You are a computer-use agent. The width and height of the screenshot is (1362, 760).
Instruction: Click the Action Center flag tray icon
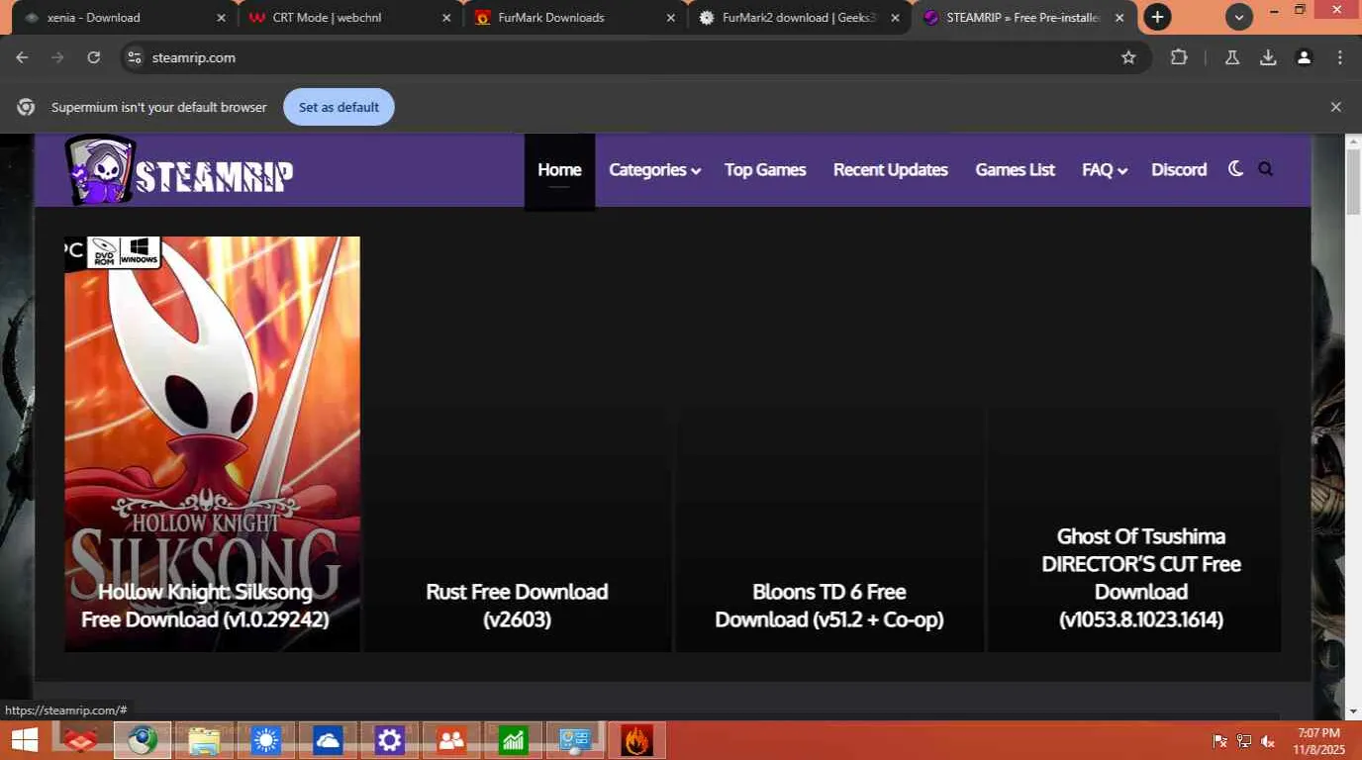(x=1219, y=740)
